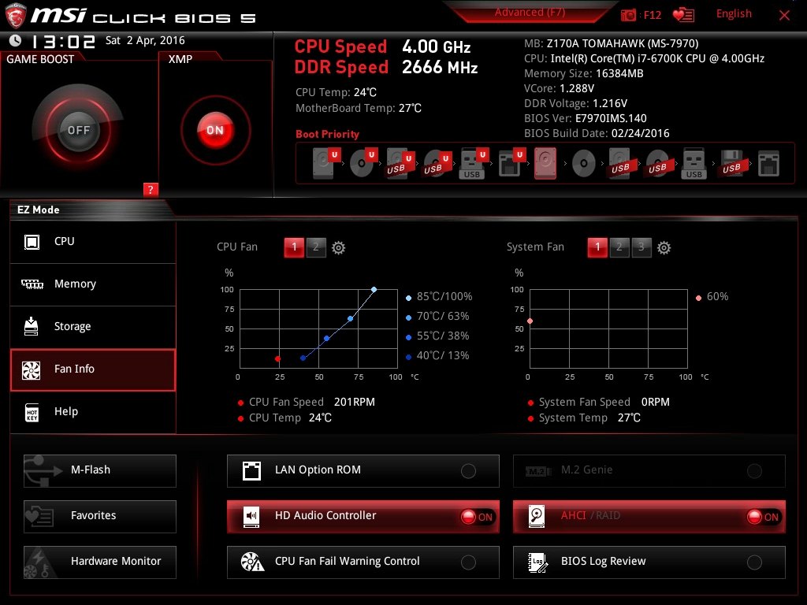Select the UEFI network boot device icon
The height and width of the screenshot is (605, 807).
(511, 163)
